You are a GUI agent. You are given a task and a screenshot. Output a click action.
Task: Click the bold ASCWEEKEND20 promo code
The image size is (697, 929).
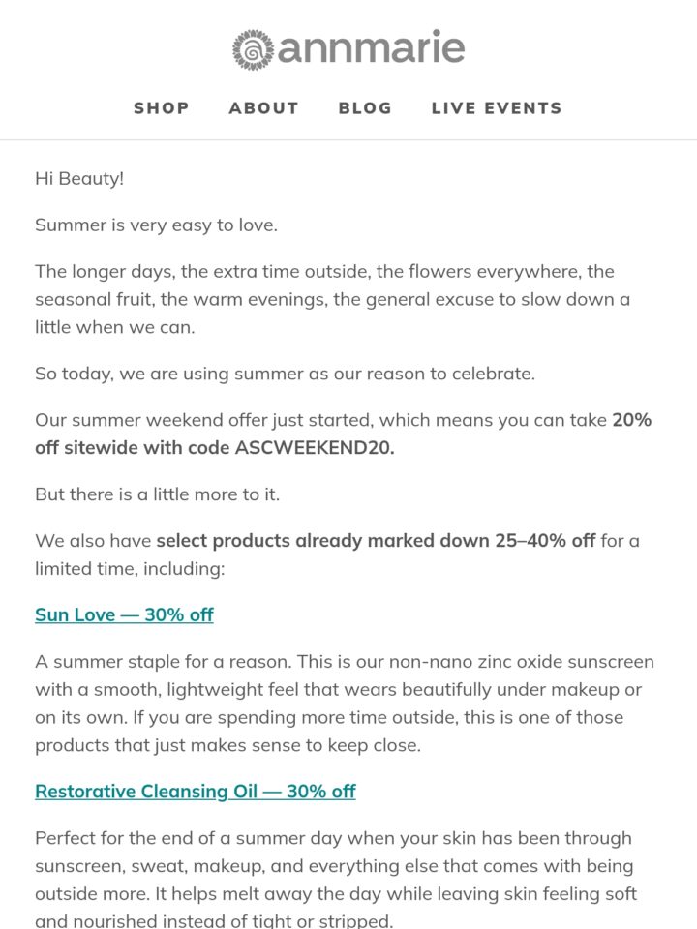[x=314, y=447]
